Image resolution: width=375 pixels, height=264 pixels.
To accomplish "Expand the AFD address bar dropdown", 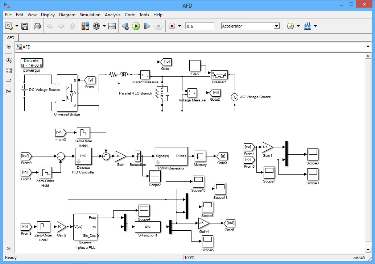I will click(368, 47).
